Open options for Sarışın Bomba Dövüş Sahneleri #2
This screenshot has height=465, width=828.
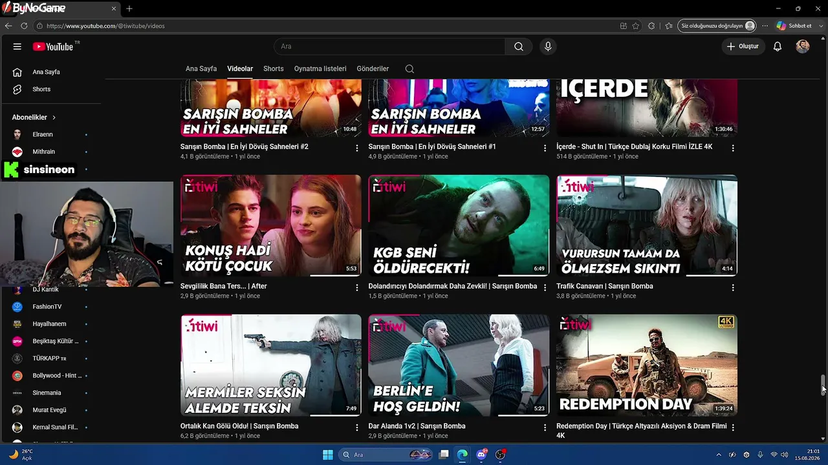(356, 148)
